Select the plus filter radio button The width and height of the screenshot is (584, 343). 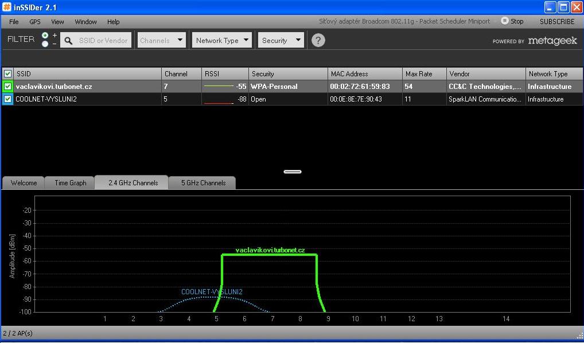pos(45,36)
